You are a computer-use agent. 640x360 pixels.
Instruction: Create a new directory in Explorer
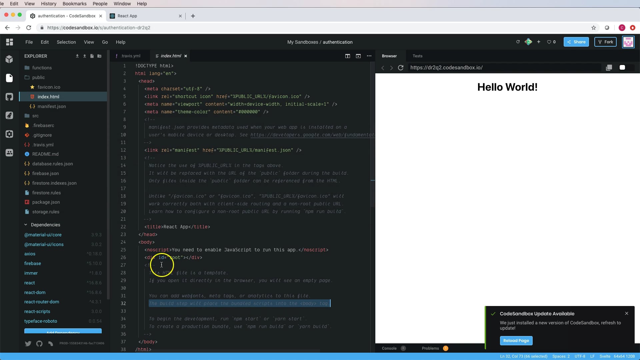99,56
